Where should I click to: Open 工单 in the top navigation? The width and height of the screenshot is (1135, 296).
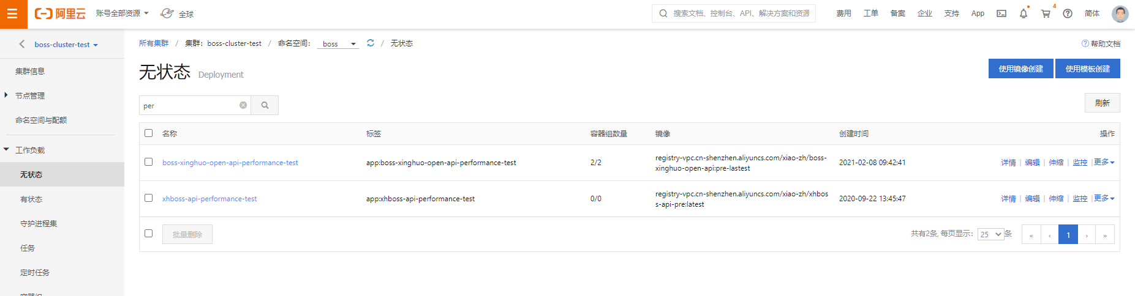click(871, 13)
